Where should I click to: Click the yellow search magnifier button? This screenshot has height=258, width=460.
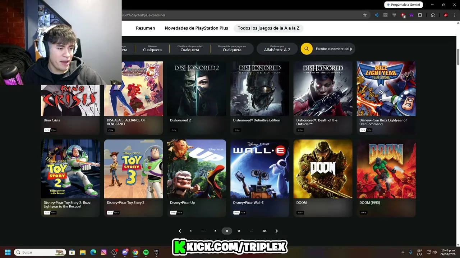pos(307,49)
